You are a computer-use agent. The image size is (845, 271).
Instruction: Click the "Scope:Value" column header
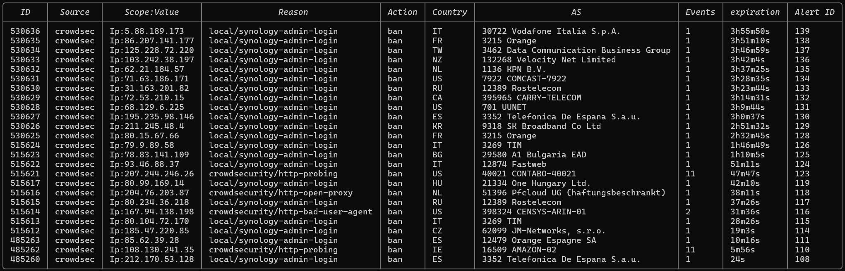[151, 12]
